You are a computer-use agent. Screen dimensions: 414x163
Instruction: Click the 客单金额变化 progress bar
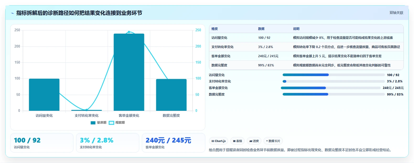(331, 88)
